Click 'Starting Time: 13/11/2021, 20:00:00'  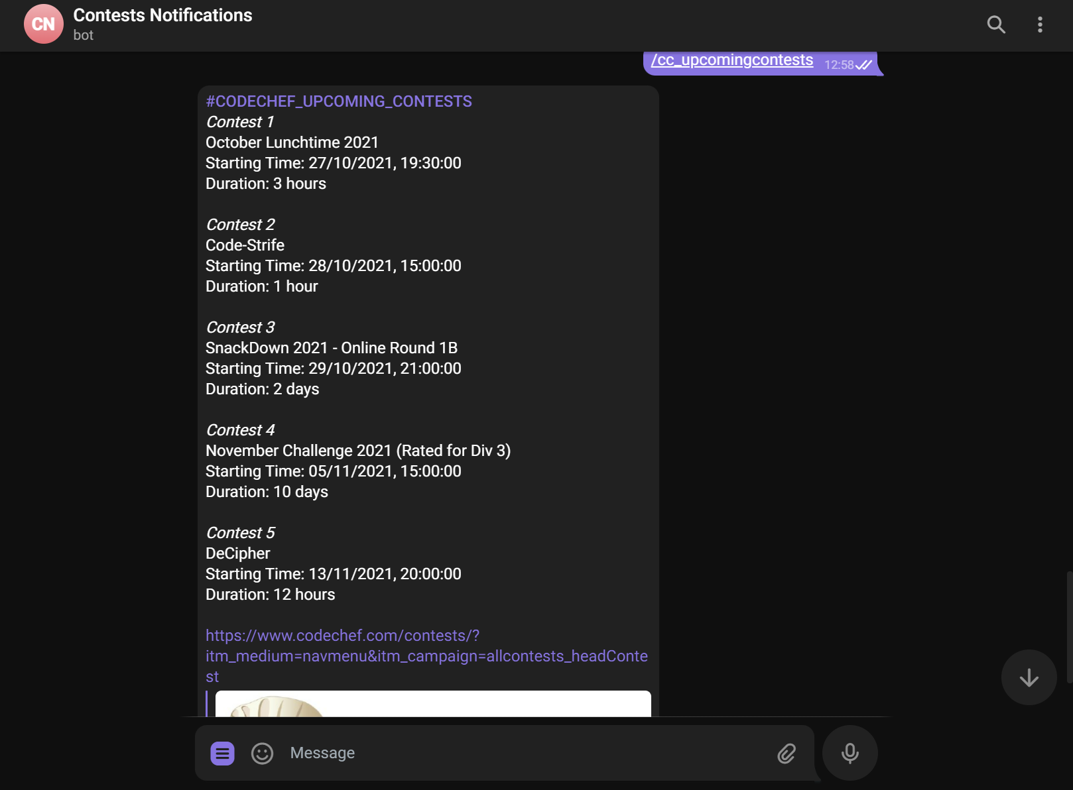click(x=334, y=574)
